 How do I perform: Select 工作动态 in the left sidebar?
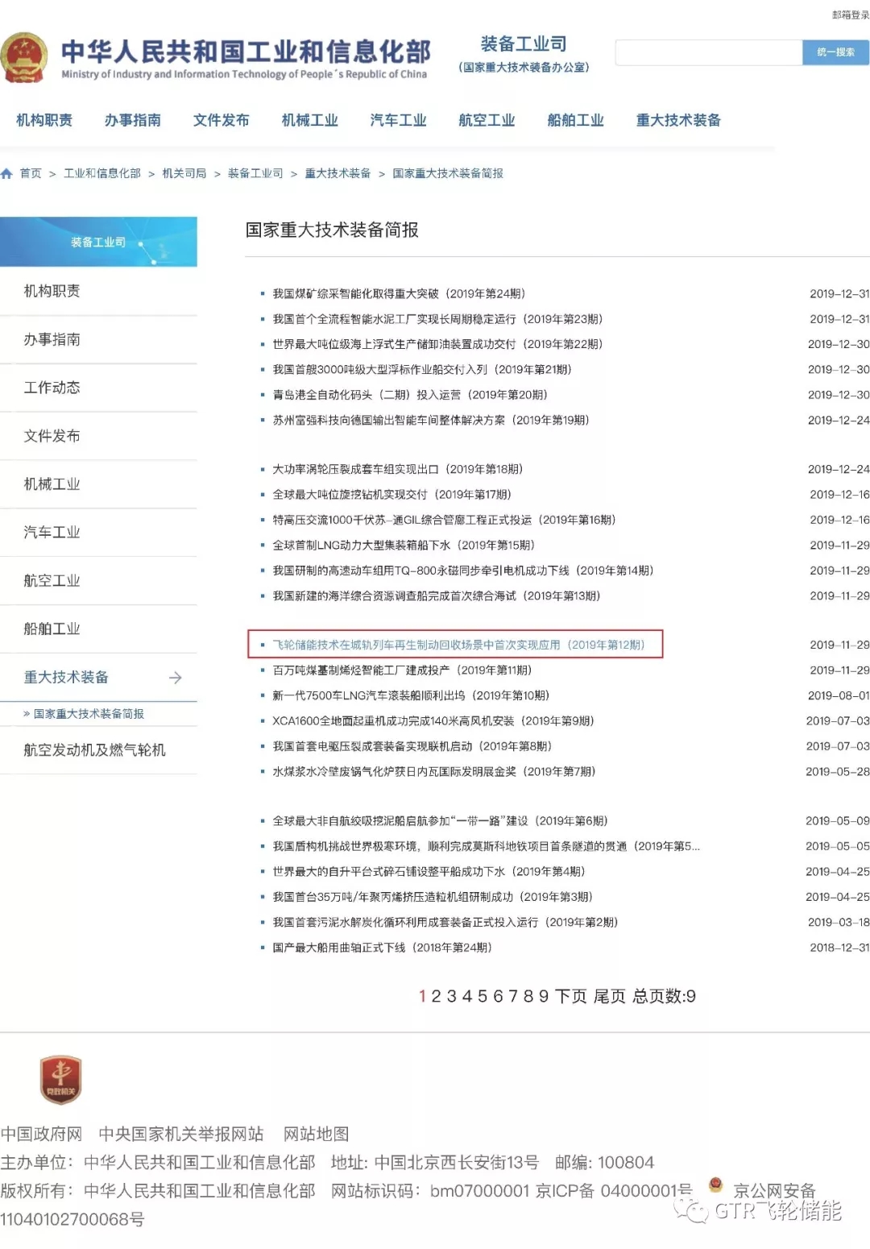[52, 388]
